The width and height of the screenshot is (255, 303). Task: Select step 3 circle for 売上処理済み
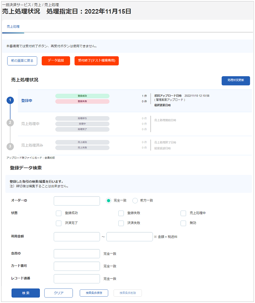point(10,146)
